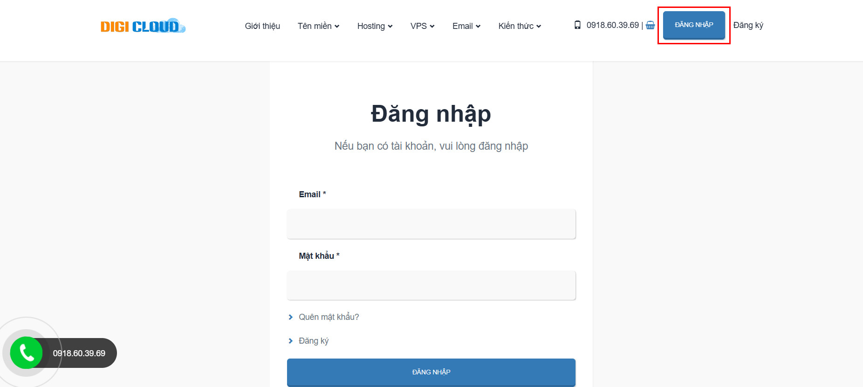Click the 0918.60.39.69 number in header
Viewport: 863px width, 387px height.
pyautogui.click(x=612, y=25)
